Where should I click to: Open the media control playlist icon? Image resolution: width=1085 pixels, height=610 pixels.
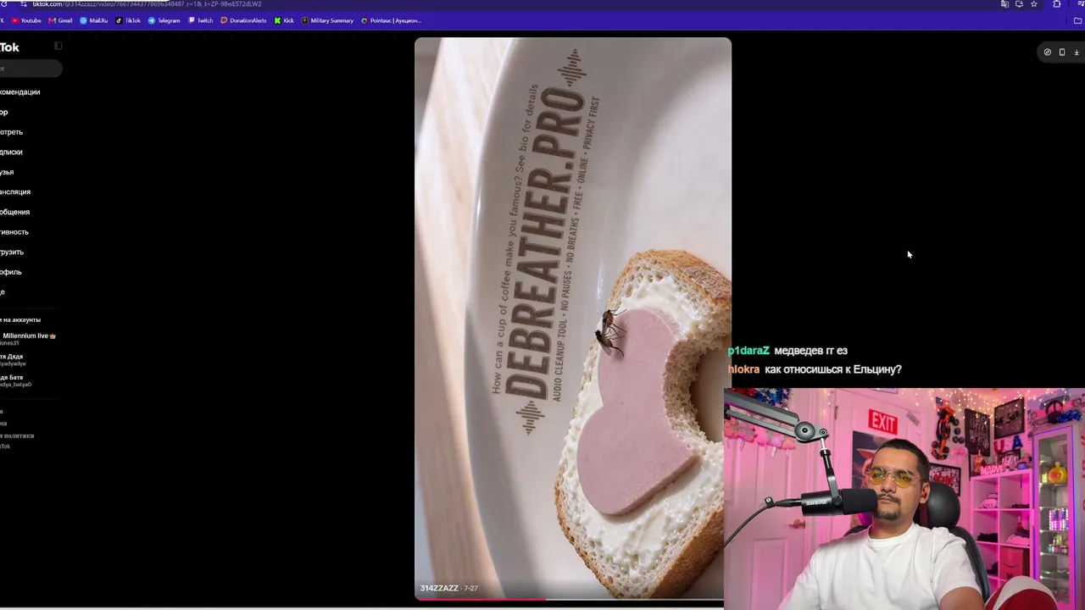tap(1081, 4)
